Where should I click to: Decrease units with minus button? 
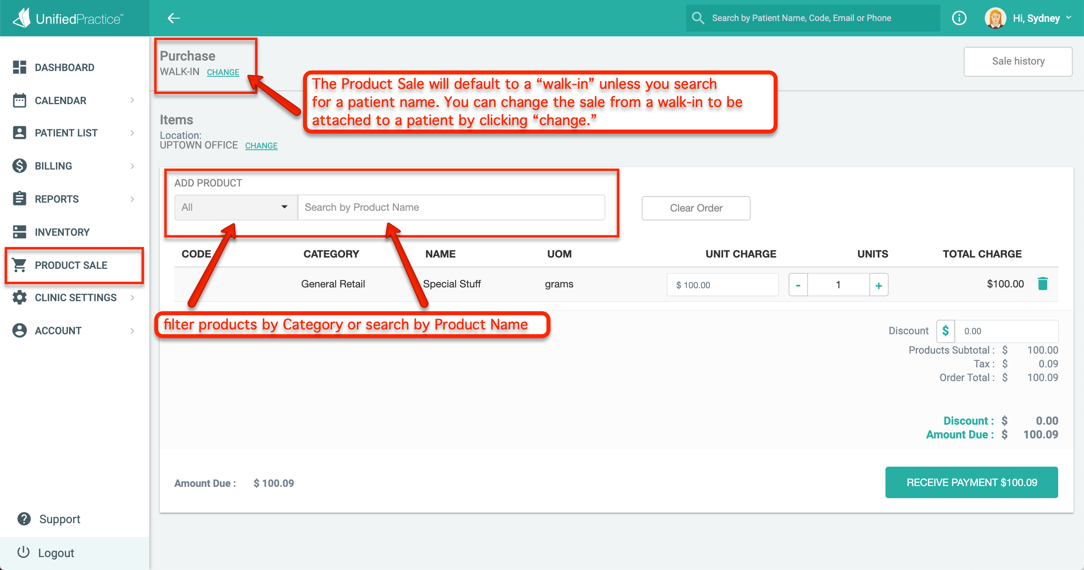point(798,285)
